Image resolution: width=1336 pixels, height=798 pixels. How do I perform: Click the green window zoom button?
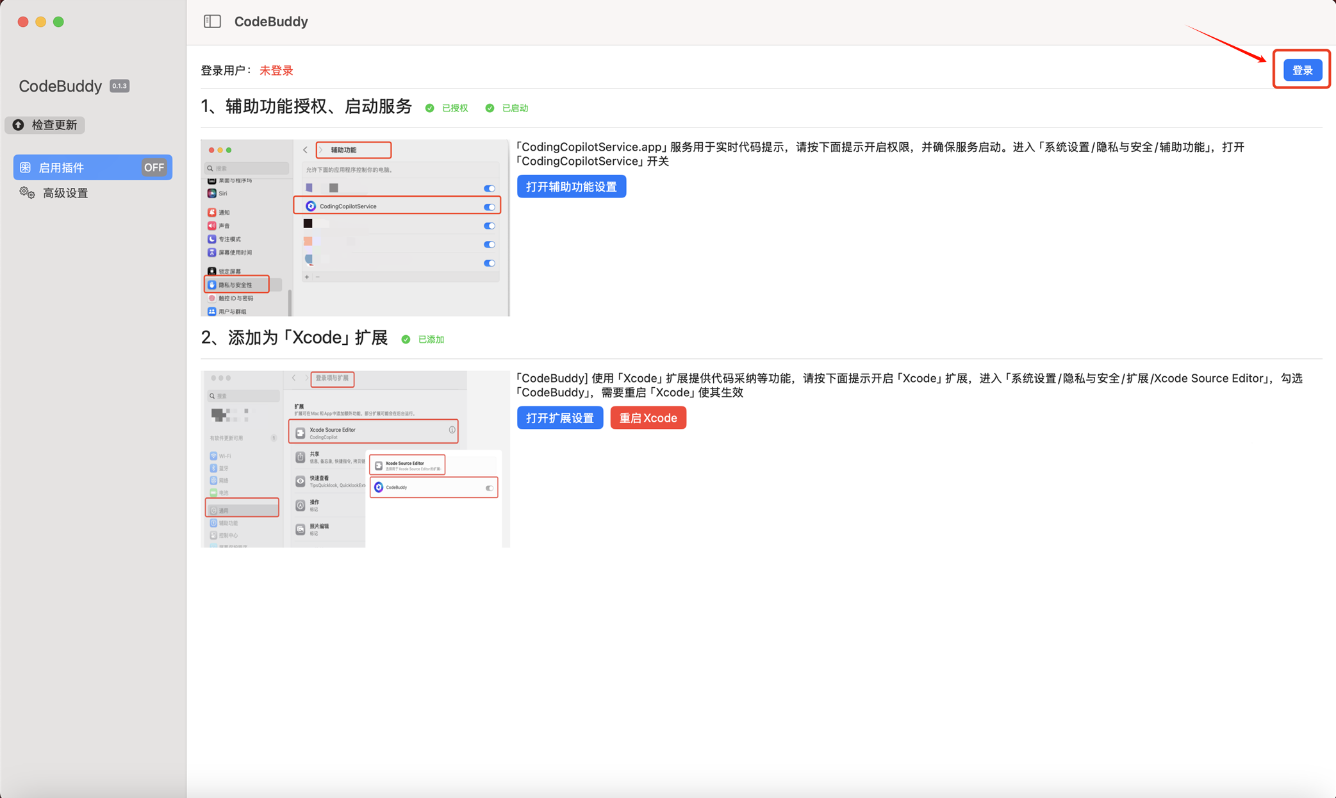tap(58, 22)
